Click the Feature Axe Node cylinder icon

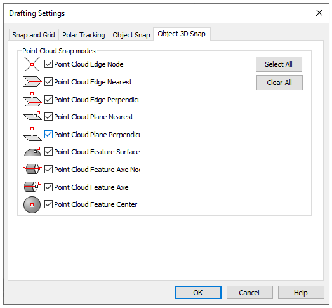click(x=32, y=169)
